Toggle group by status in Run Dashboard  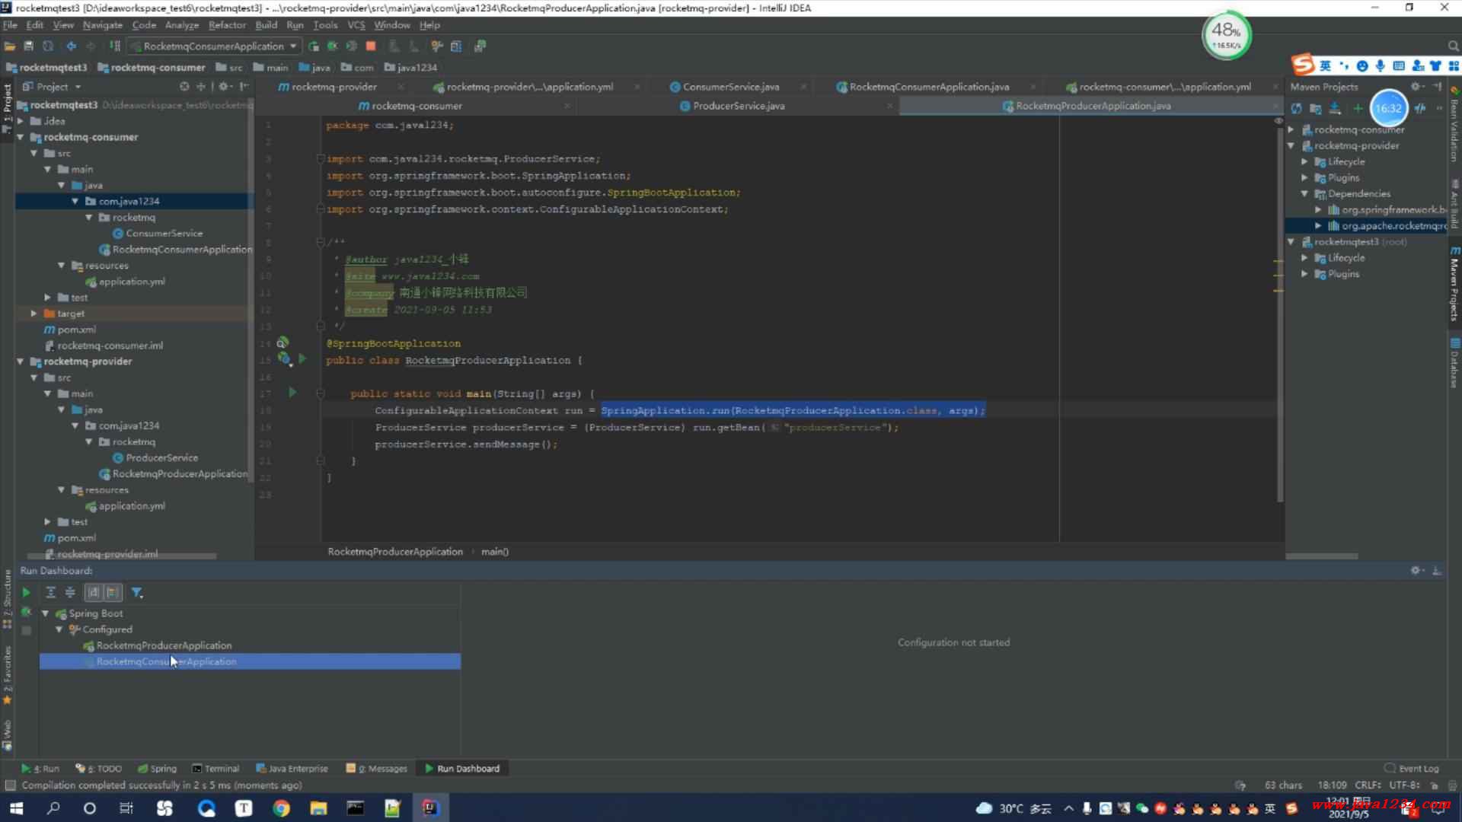pos(113,592)
